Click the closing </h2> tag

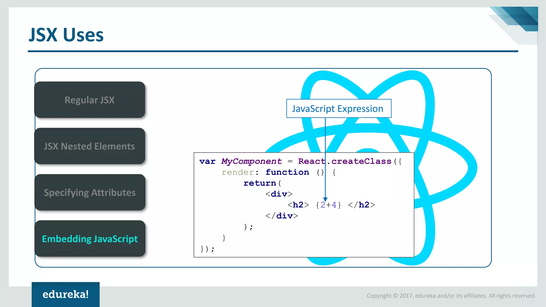362,205
